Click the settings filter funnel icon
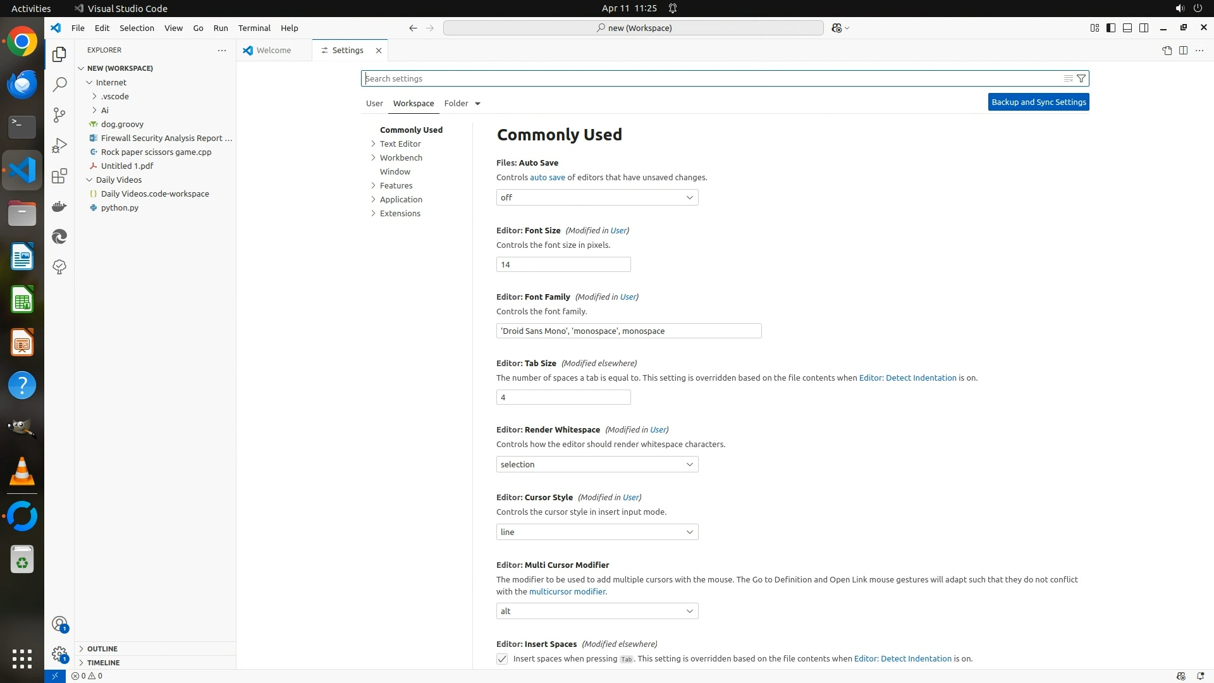The width and height of the screenshot is (1214, 683). point(1081,78)
